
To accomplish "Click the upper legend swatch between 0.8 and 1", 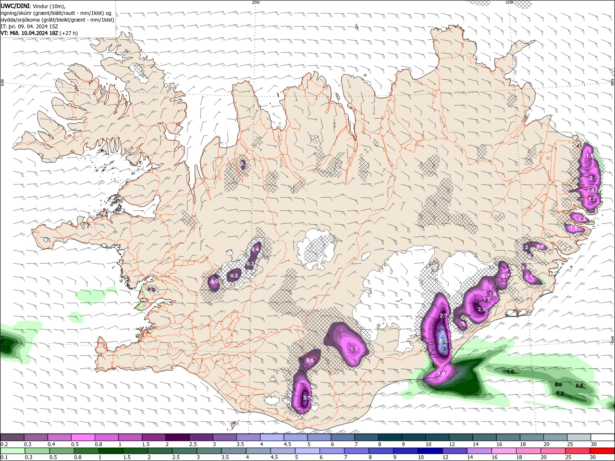I will coord(106,437).
